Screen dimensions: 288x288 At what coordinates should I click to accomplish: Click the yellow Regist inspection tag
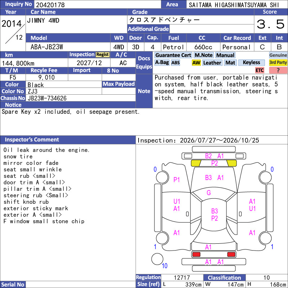(x=103, y=55)
